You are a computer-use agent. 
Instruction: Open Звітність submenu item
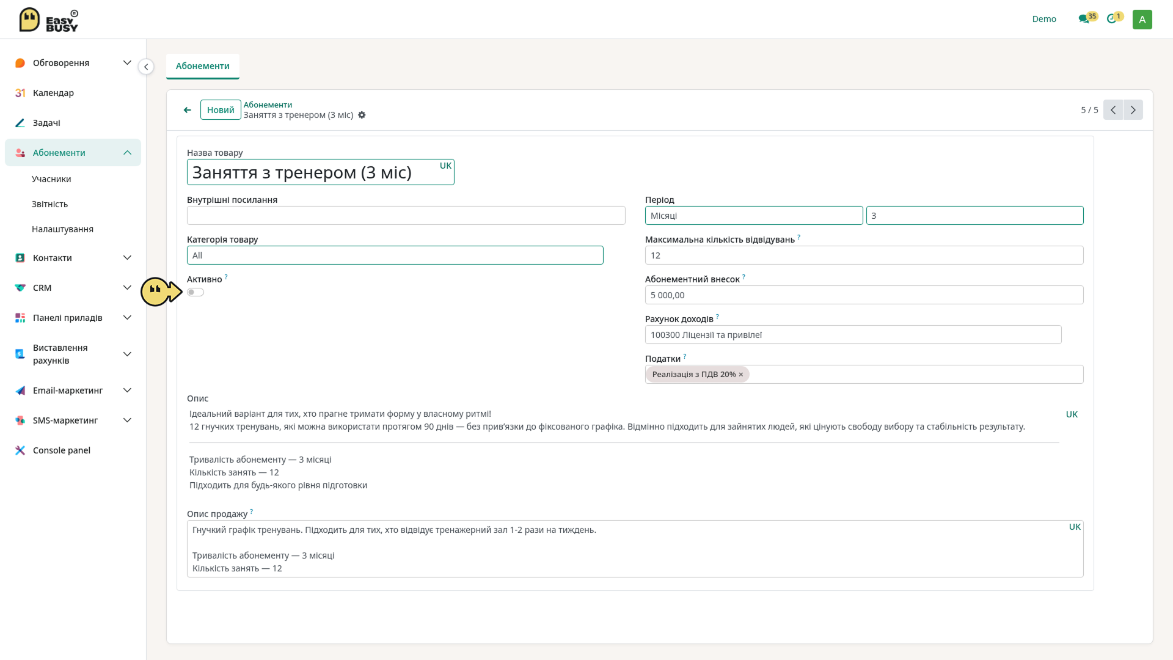tap(49, 204)
